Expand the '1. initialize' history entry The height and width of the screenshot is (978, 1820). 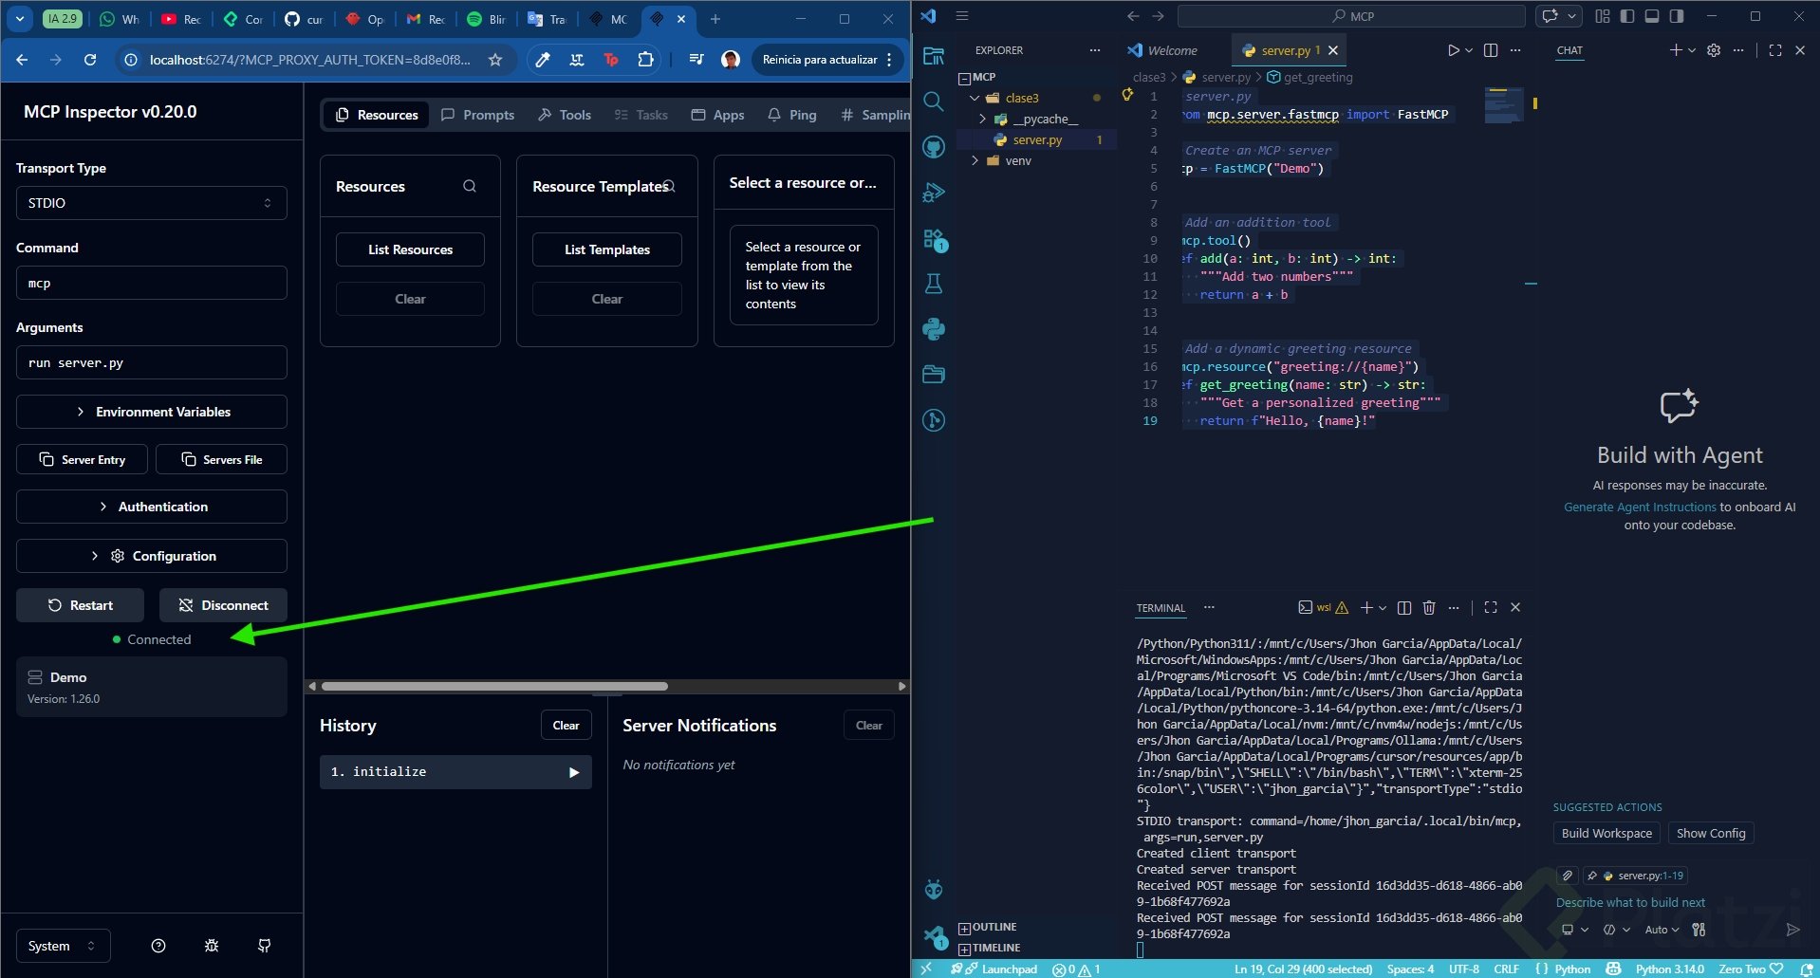tap(455, 772)
